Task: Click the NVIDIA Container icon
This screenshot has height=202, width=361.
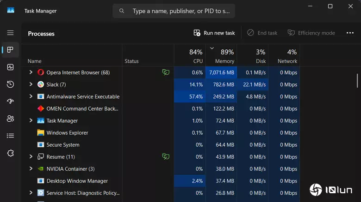Action: click(41, 169)
